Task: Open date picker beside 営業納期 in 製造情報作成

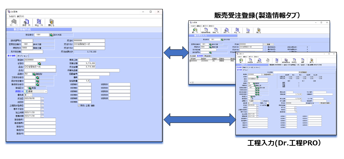Action: [42, 116]
